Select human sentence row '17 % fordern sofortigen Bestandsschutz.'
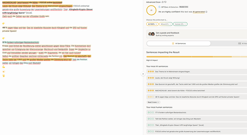This screenshot has height=135, width=247. [197, 112]
